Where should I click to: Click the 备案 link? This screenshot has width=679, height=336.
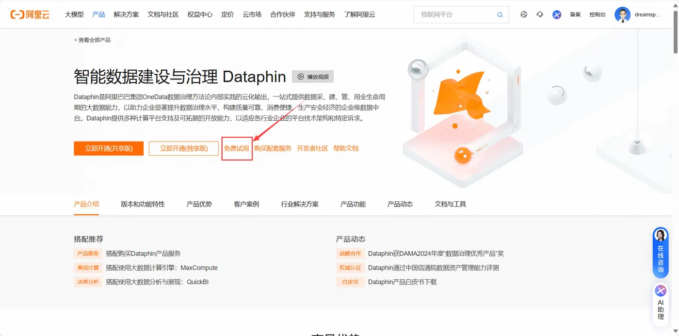pos(575,15)
